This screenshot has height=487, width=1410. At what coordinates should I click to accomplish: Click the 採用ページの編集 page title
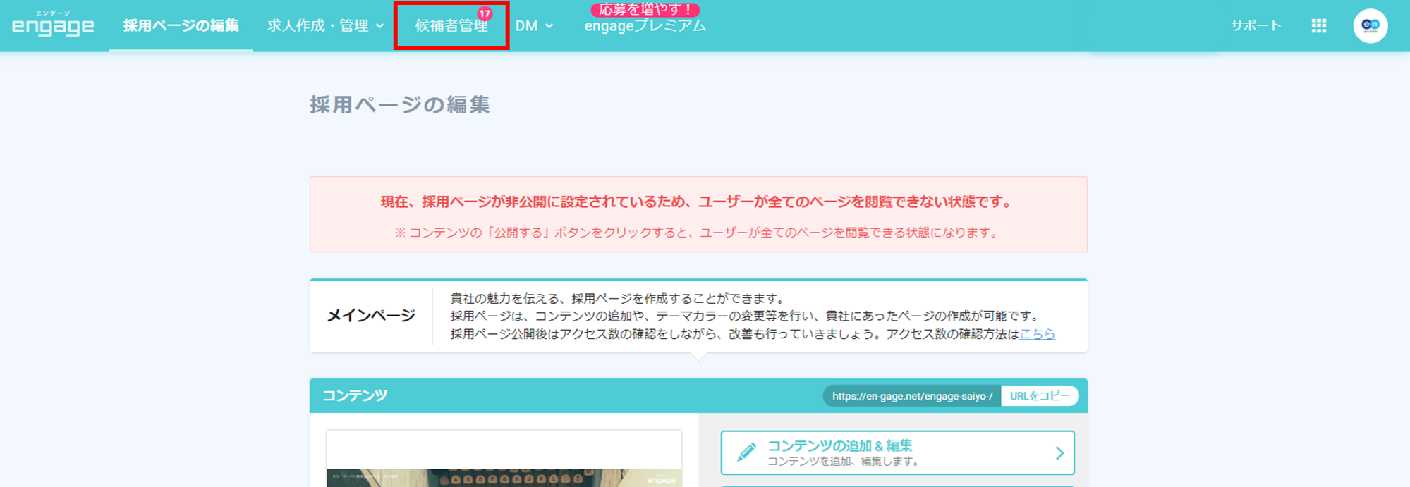(x=400, y=105)
